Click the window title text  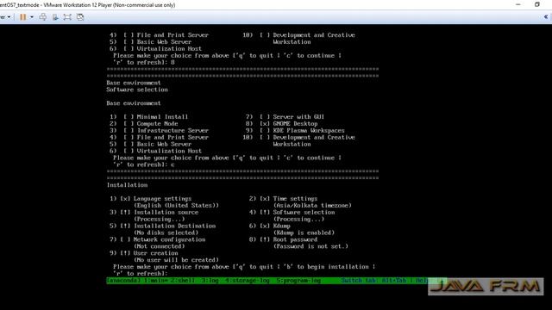[88, 5]
